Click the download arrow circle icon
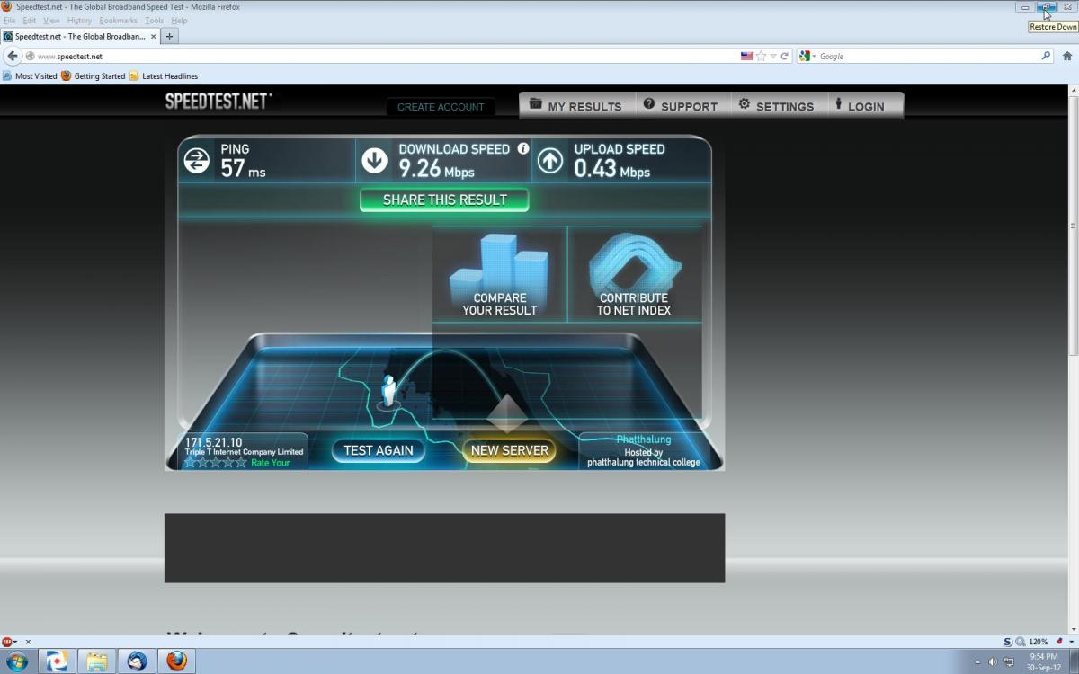Image resolution: width=1079 pixels, height=674 pixels. [x=374, y=161]
